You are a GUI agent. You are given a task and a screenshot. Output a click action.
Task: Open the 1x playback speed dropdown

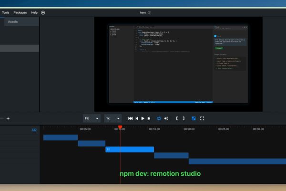tap(112, 118)
